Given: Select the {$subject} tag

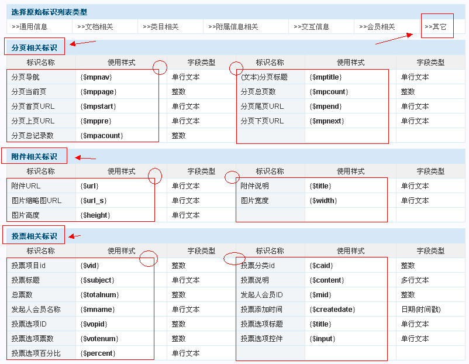Looking at the screenshot, I should [x=97, y=280].
